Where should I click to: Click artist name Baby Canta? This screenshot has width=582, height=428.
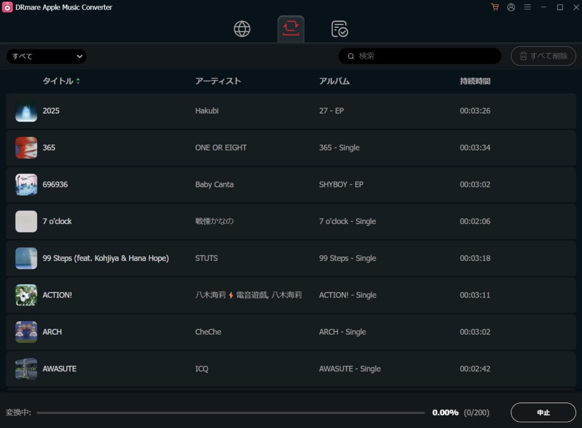pos(214,184)
